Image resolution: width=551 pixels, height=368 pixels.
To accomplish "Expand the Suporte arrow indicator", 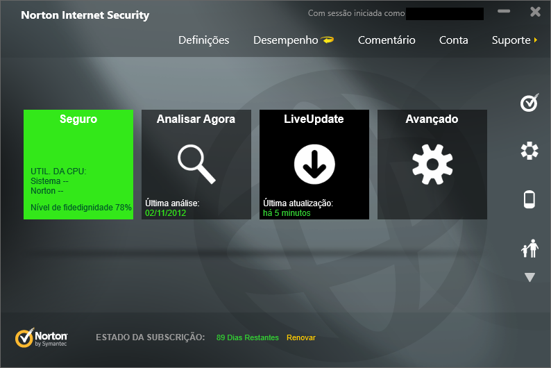I will point(536,40).
